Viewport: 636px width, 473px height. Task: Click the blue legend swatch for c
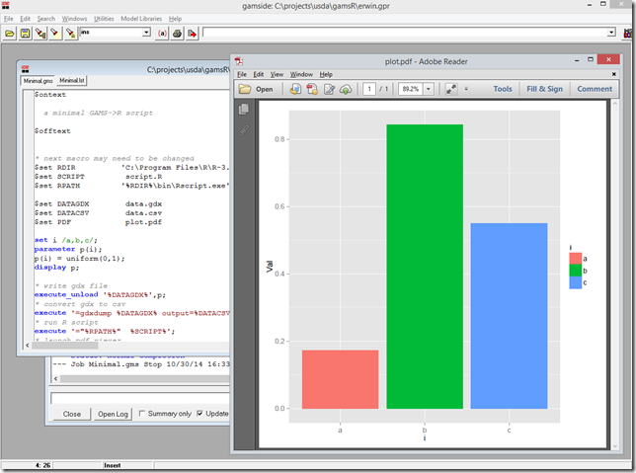tap(575, 282)
